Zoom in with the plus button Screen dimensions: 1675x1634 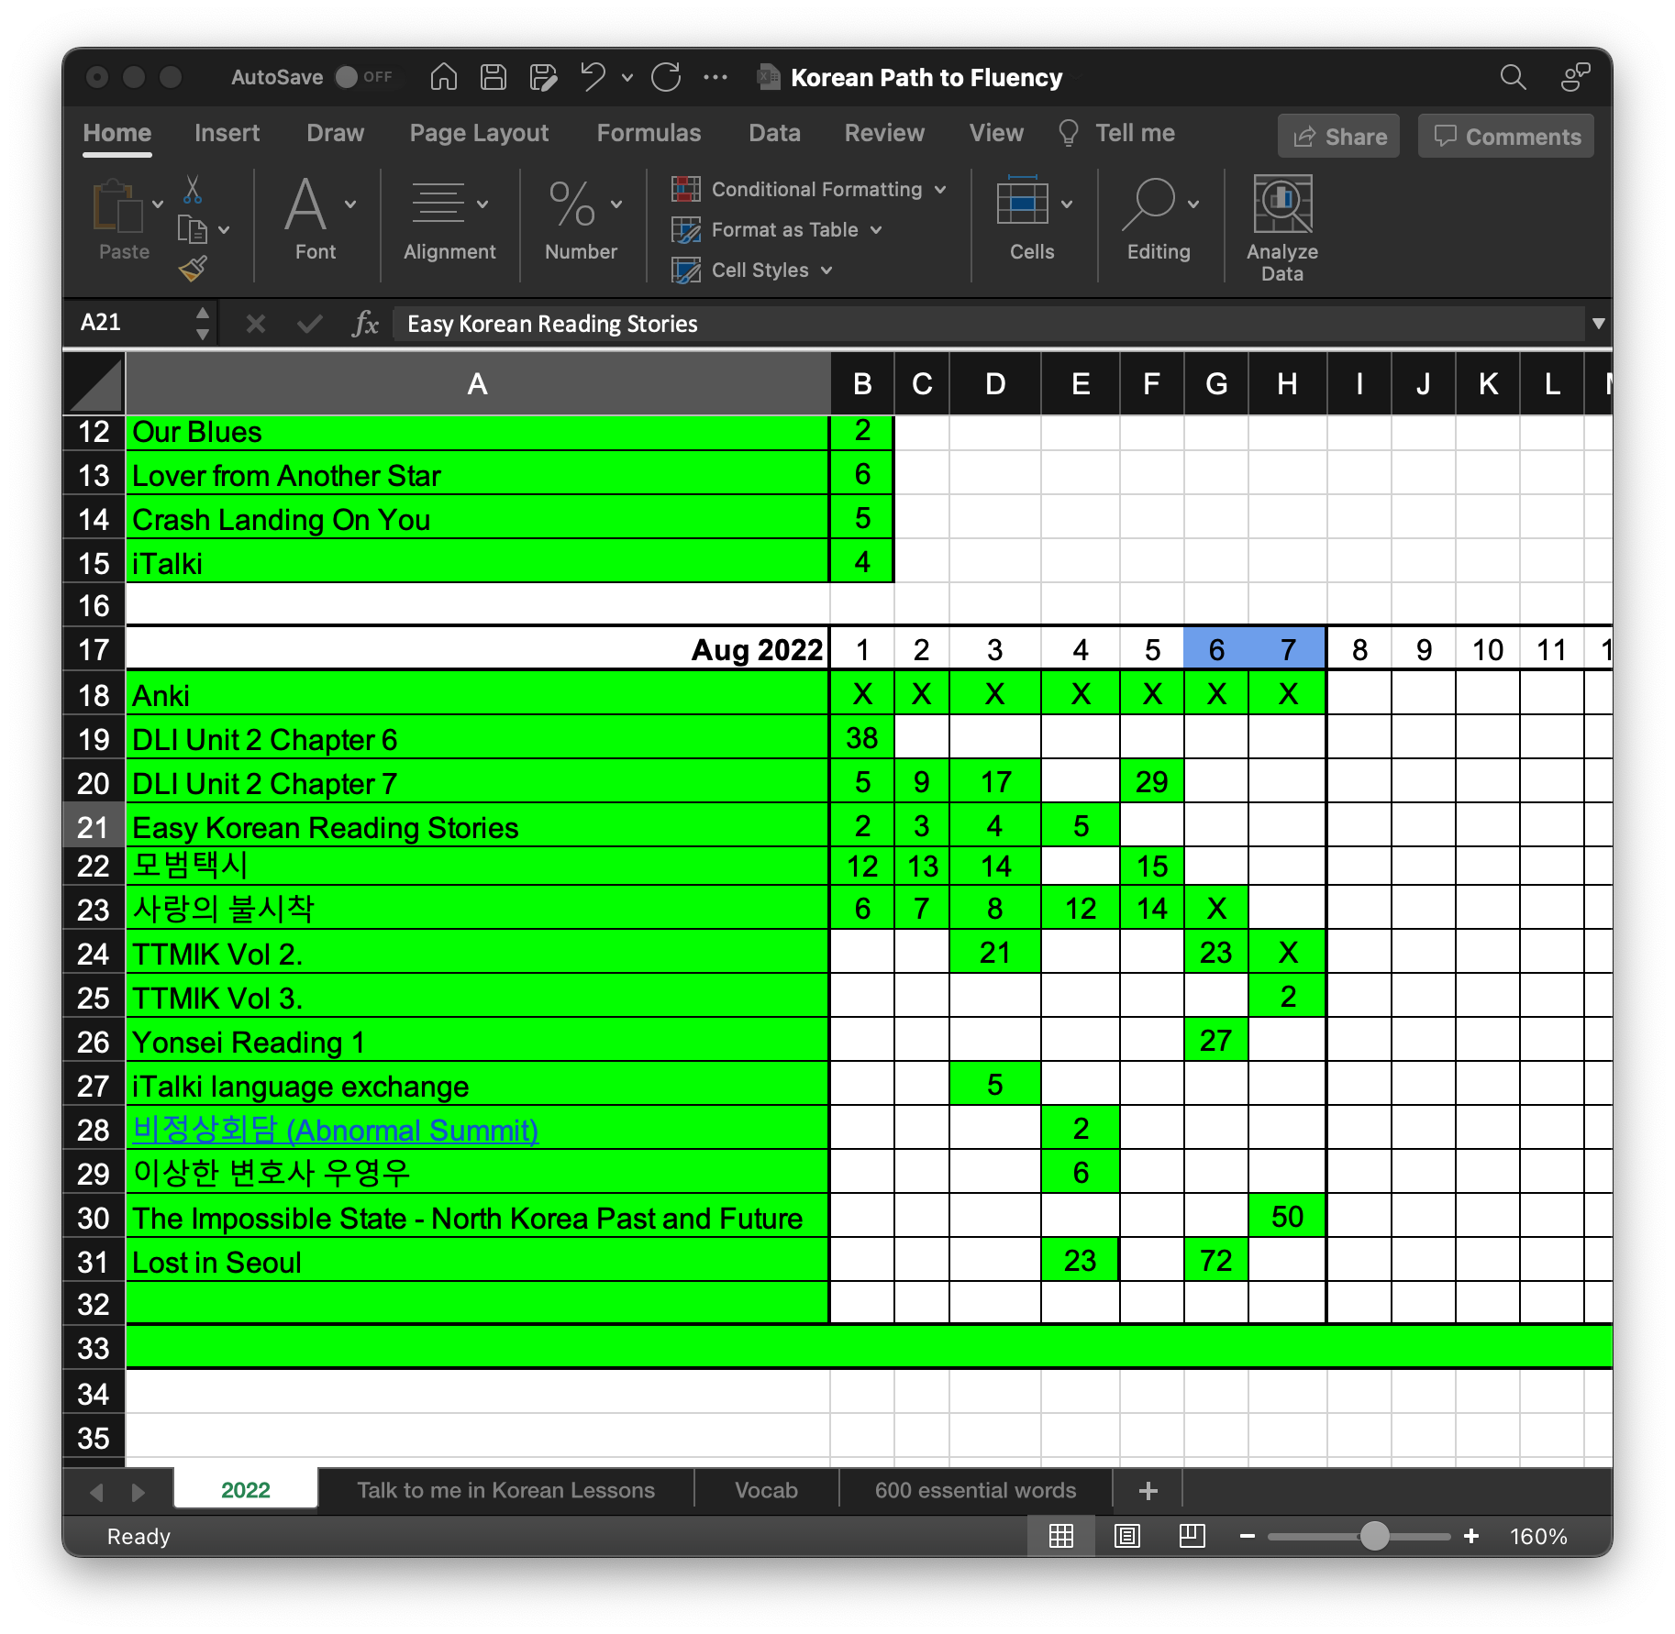[1471, 1536]
